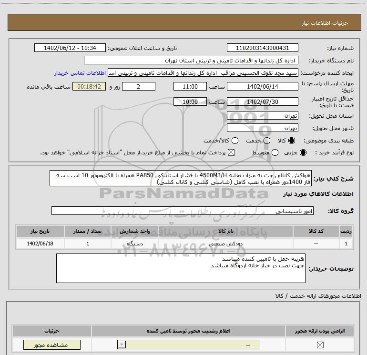Click the remaining days field showing 2
The image size is (367, 355).
[139, 86]
